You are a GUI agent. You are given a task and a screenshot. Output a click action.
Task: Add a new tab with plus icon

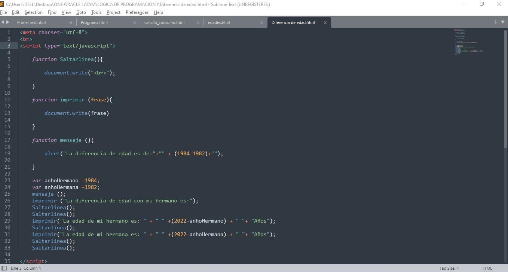point(495,22)
